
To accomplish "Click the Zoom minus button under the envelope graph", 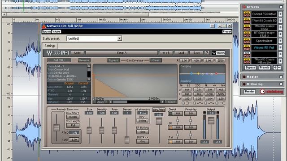I will [95, 102].
